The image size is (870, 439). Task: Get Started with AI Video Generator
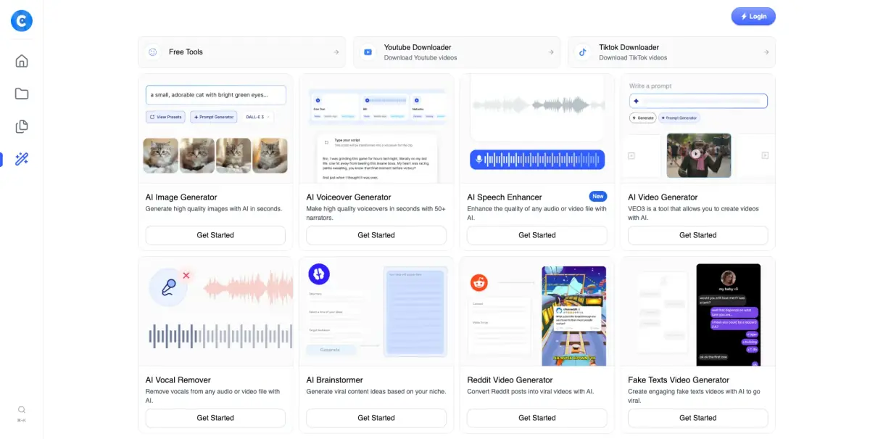(x=698, y=235)
